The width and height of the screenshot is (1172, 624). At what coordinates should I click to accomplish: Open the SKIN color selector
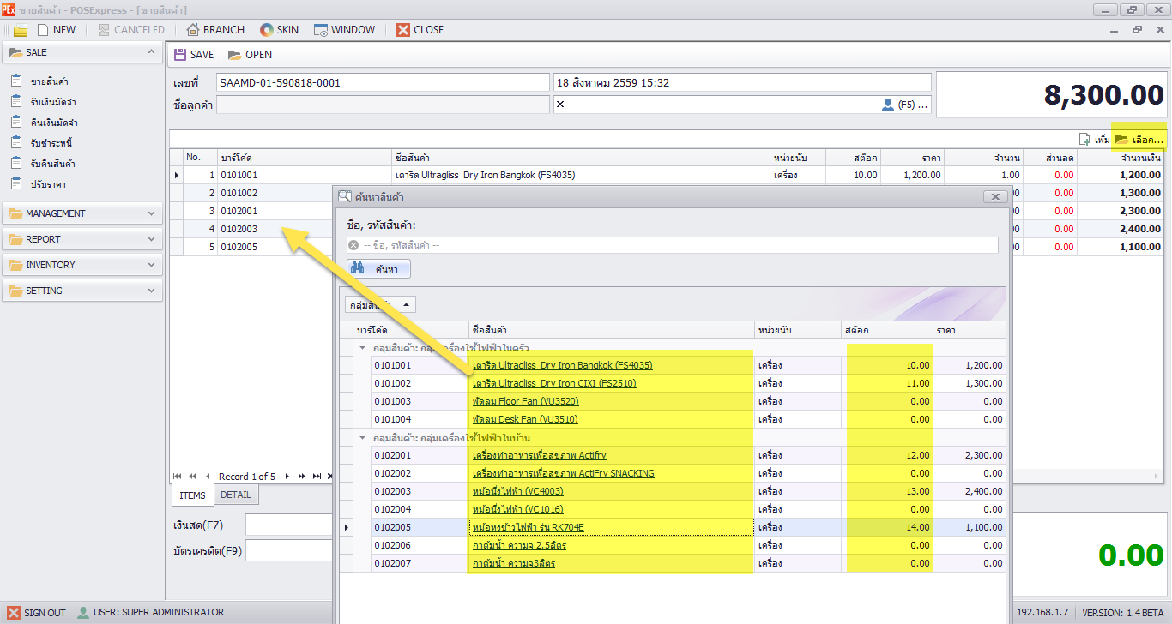(x=279, y=30)
